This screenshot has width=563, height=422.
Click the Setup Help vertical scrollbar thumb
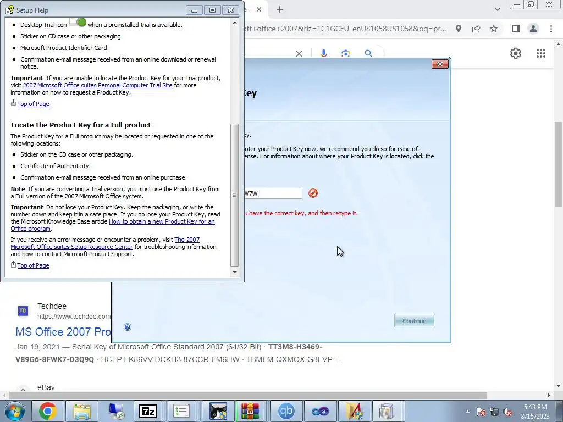[234, 195]
